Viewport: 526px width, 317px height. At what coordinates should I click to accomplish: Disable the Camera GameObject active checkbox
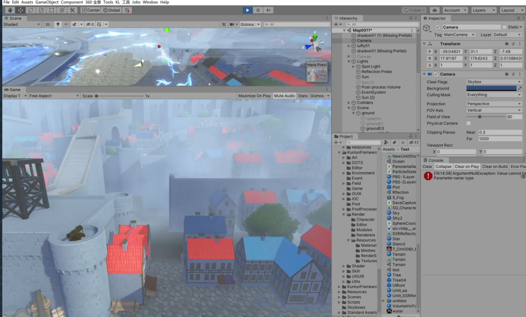pyautogui.click(x=438, y=27)
